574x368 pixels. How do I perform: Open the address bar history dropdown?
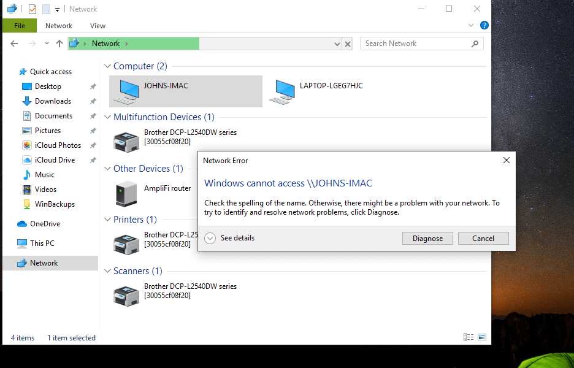pos(337,44)
